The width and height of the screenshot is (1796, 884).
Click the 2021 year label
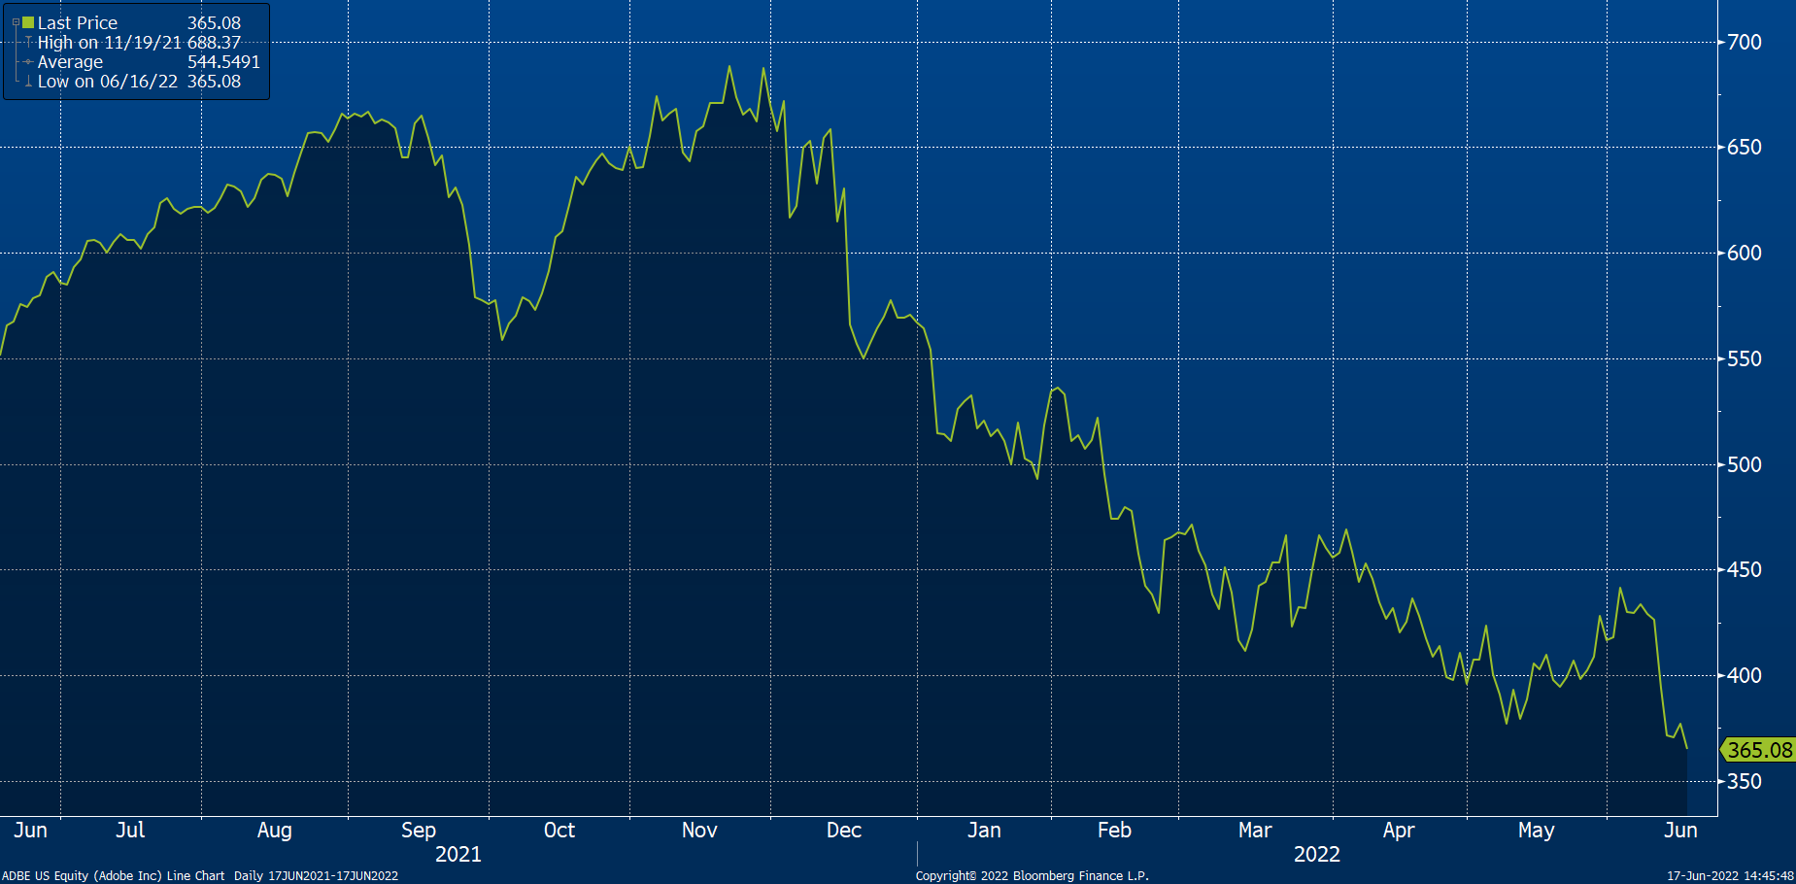coord(458,854)
